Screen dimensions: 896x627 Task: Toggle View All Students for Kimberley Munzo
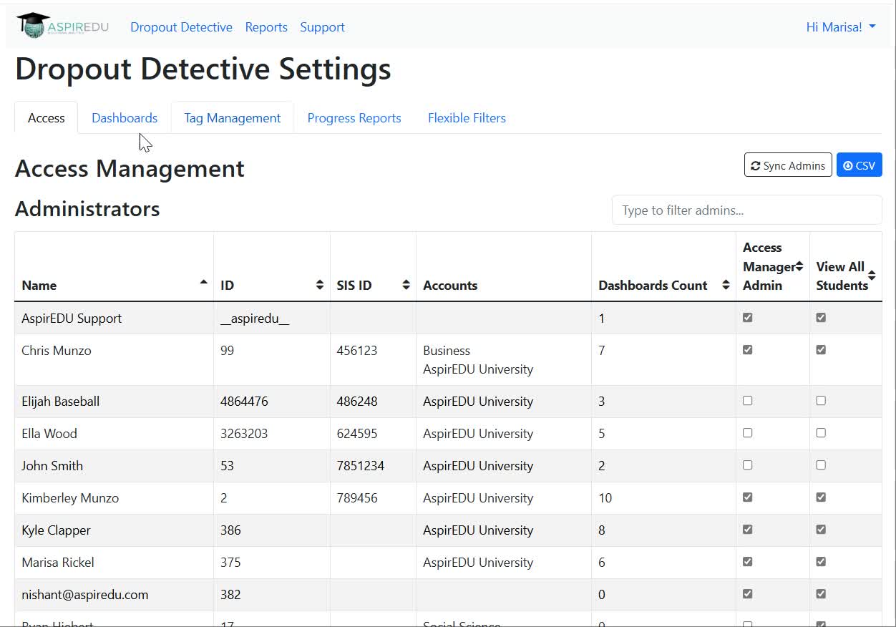coord(821,497)
